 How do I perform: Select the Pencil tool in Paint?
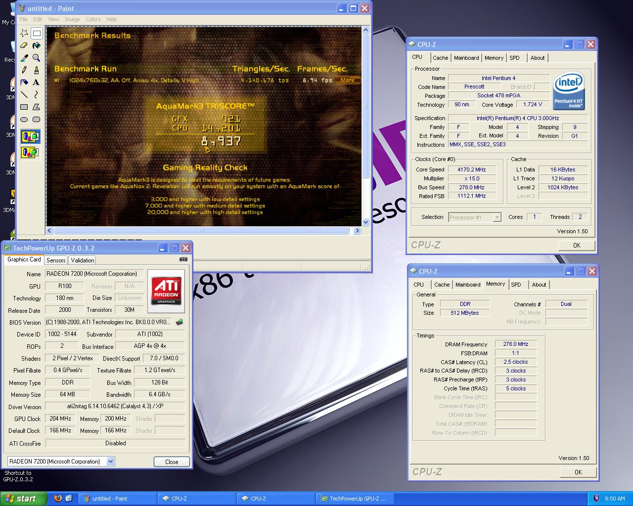tap(24, 70)
